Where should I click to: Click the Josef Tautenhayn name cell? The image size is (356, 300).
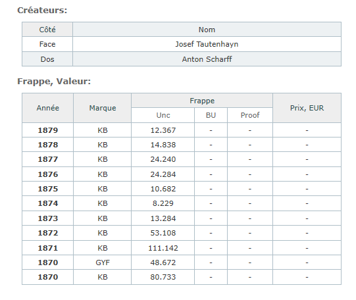(x=207, y=44)
